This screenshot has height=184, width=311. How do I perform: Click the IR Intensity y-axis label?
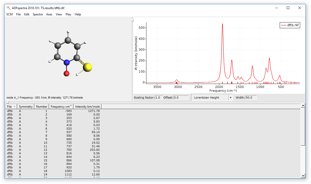click(136, 53)
